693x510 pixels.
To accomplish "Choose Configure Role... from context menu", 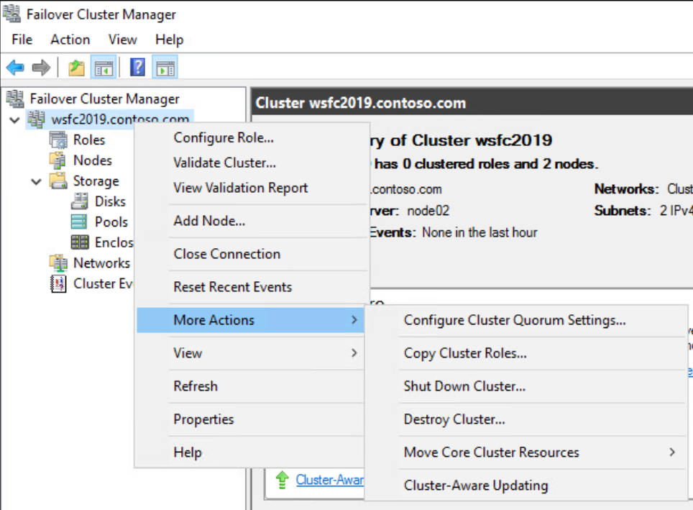I will 251,138.
